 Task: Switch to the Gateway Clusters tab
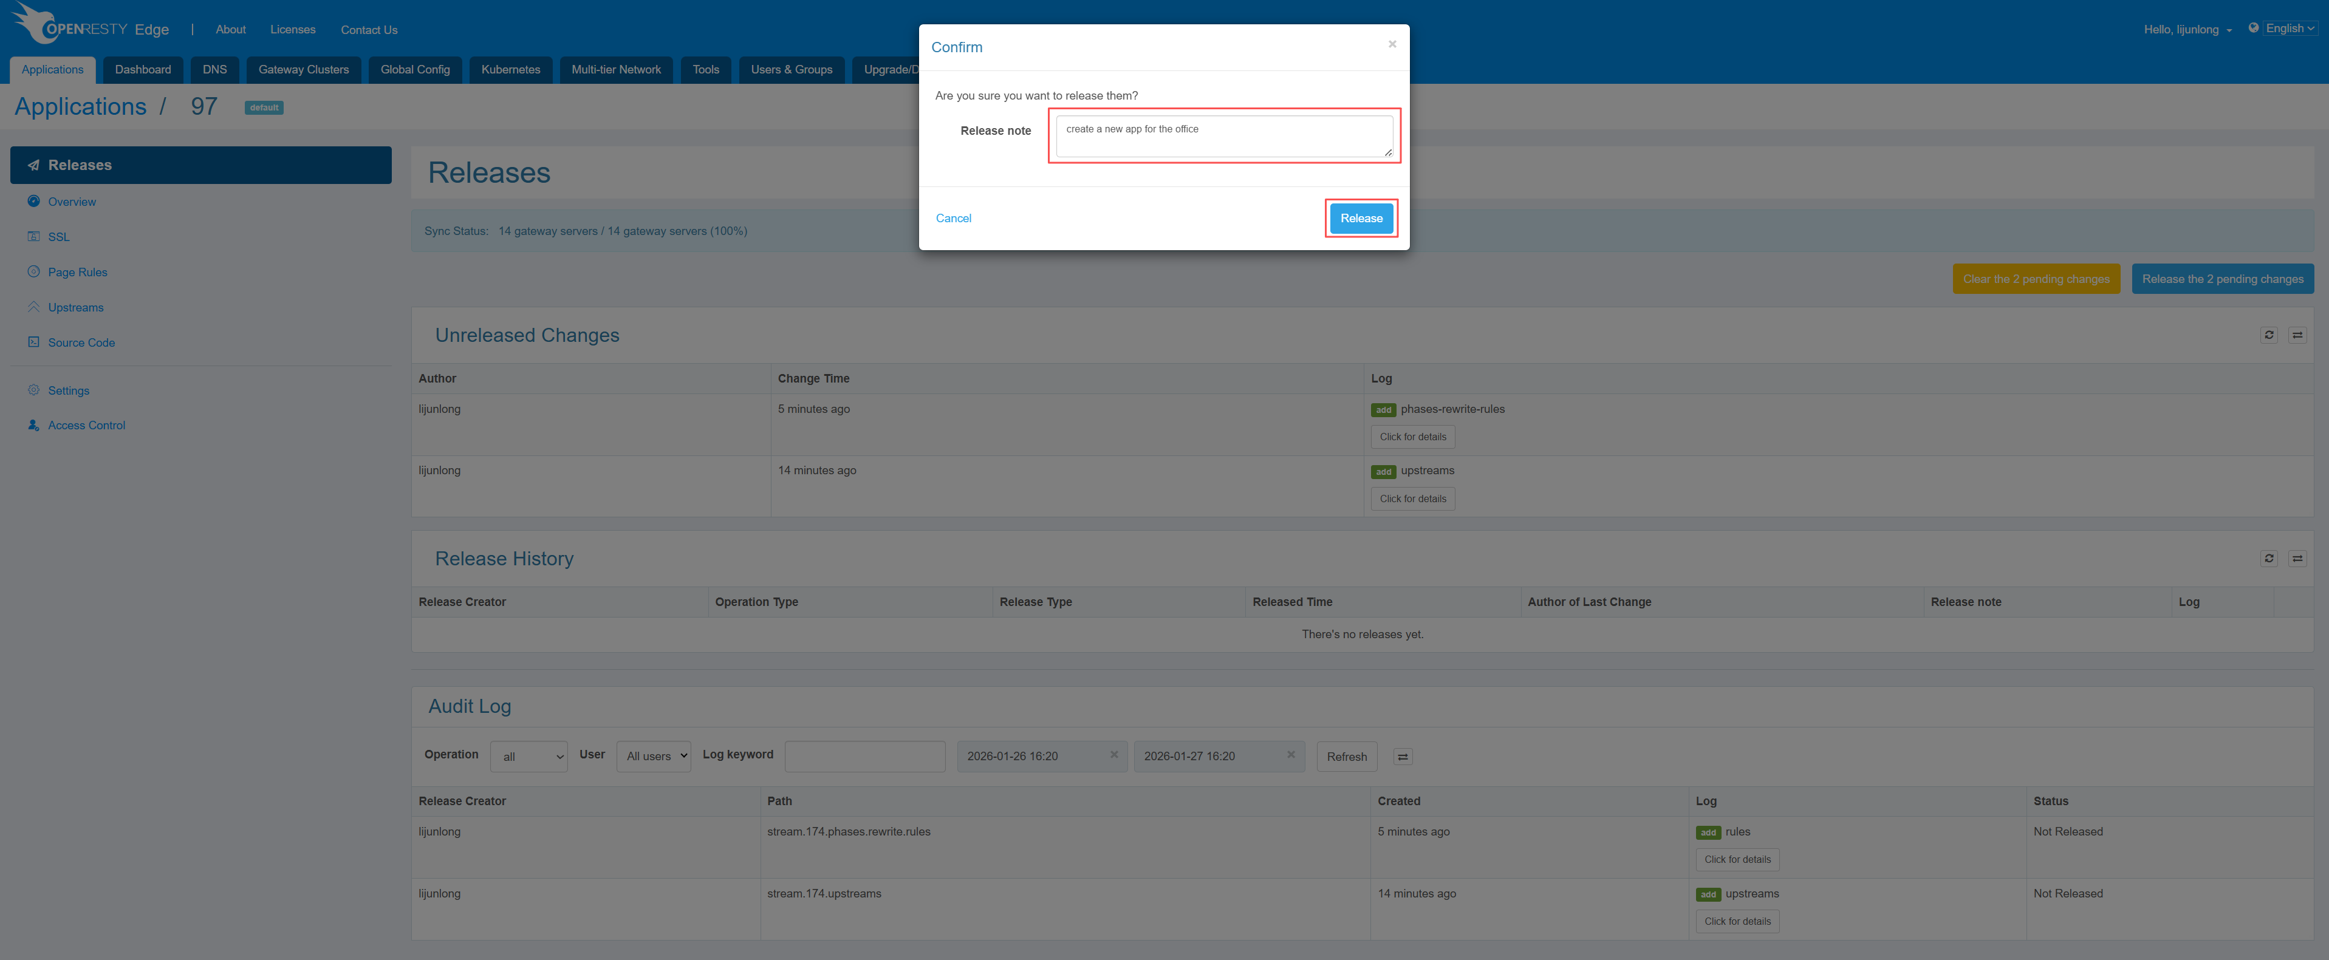303,70
